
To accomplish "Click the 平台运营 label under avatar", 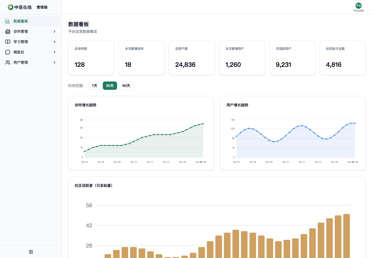I will (x=359, y=11).
